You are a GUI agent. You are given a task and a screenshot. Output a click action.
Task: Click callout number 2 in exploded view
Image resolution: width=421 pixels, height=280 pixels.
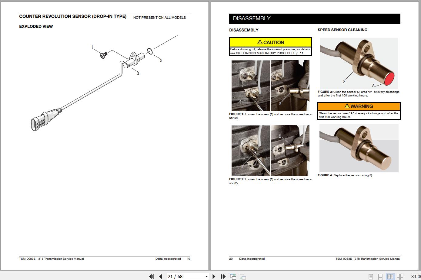(x=138, y=73)
